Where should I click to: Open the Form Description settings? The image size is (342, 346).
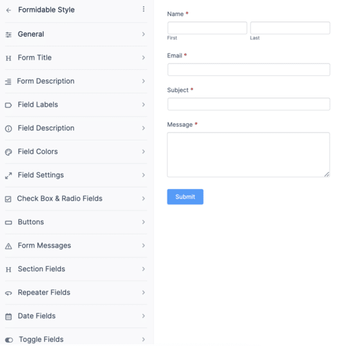76,81
